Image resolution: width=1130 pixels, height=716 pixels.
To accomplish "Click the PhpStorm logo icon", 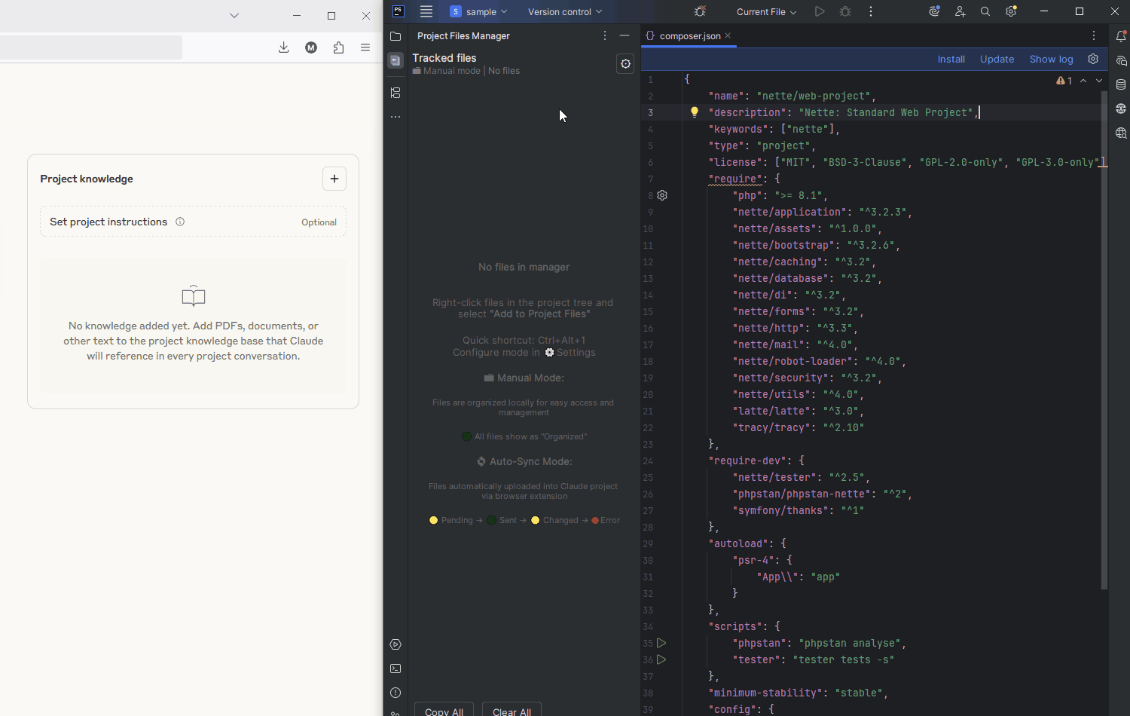I will (399, 11).
